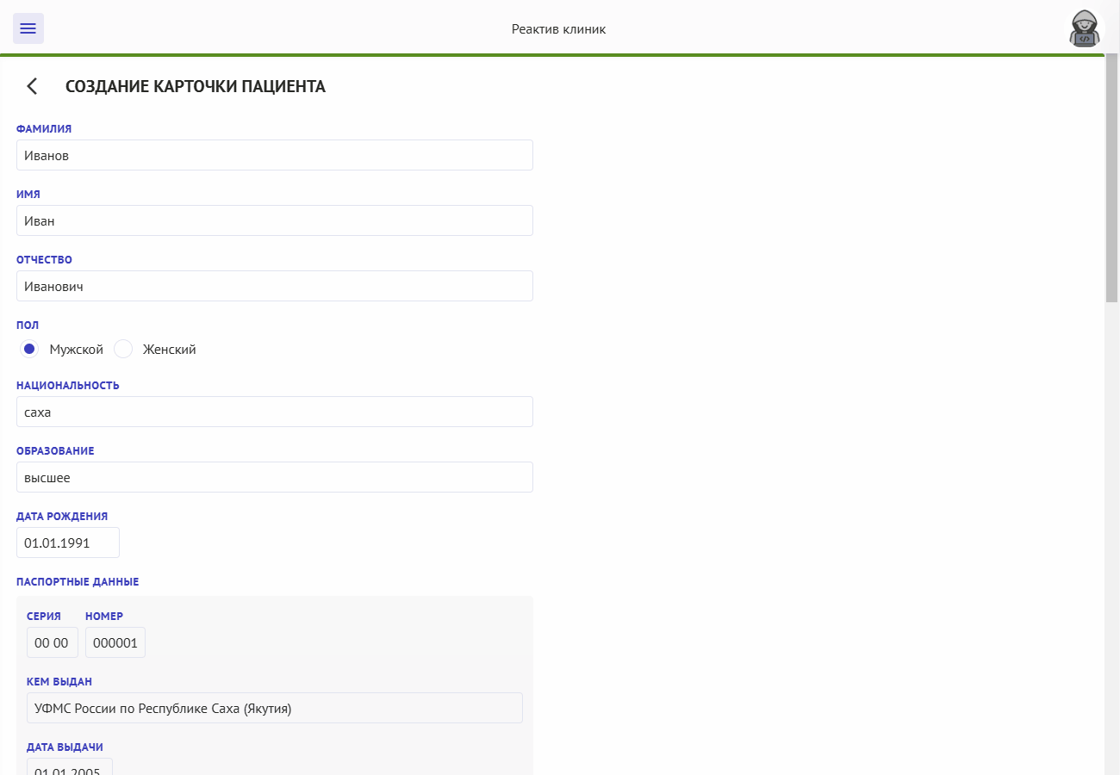1120x775 pixels.
Task: Click the Паспортные данные label
Action: (x=78, y=582)
